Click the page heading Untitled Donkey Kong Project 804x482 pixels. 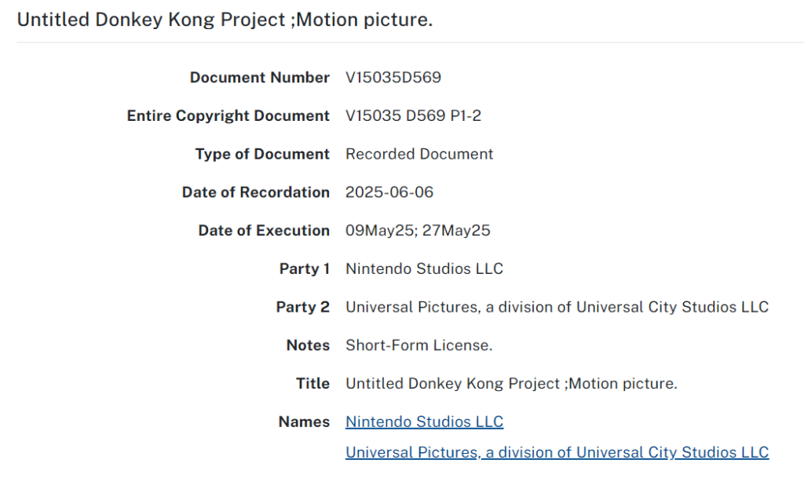[225, 20]
